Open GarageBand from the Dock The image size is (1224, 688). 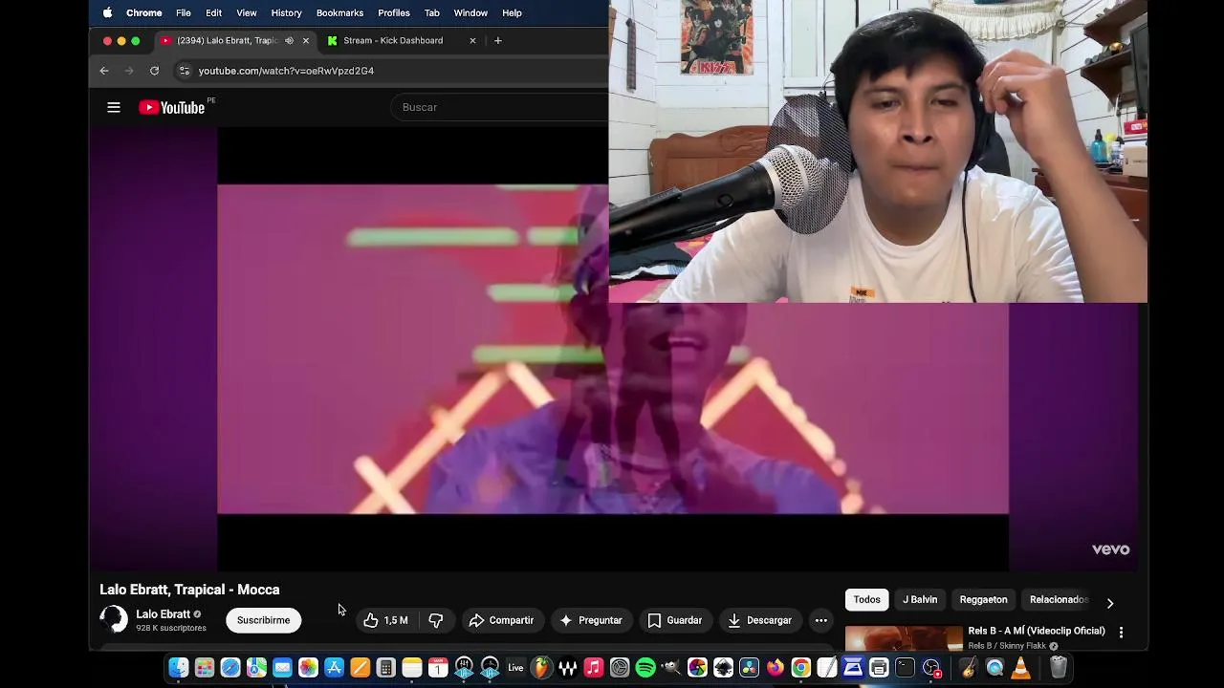pyautogui.click(x=970, y=668)
